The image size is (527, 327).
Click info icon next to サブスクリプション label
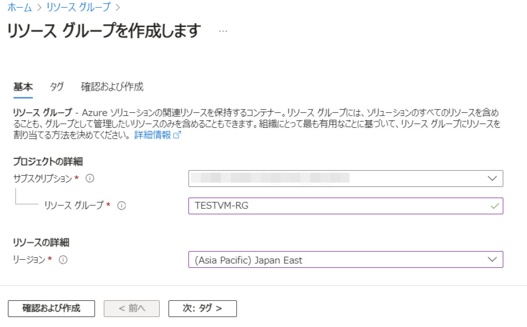[x=90, y=178]
